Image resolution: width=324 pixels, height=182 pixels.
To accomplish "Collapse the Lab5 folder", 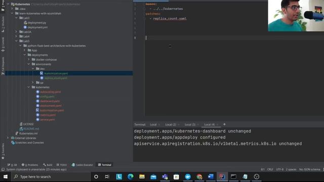I will pyautogui.click(x=16, y=41).
